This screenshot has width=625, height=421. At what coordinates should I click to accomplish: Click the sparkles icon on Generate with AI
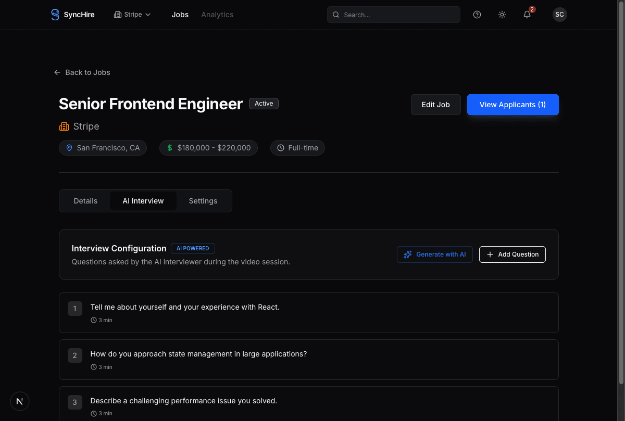point(407,254)
